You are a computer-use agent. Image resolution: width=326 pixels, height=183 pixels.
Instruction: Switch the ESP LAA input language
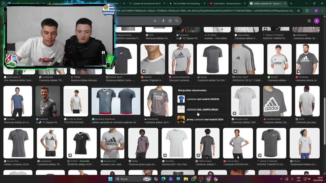[x=298, y=179]
